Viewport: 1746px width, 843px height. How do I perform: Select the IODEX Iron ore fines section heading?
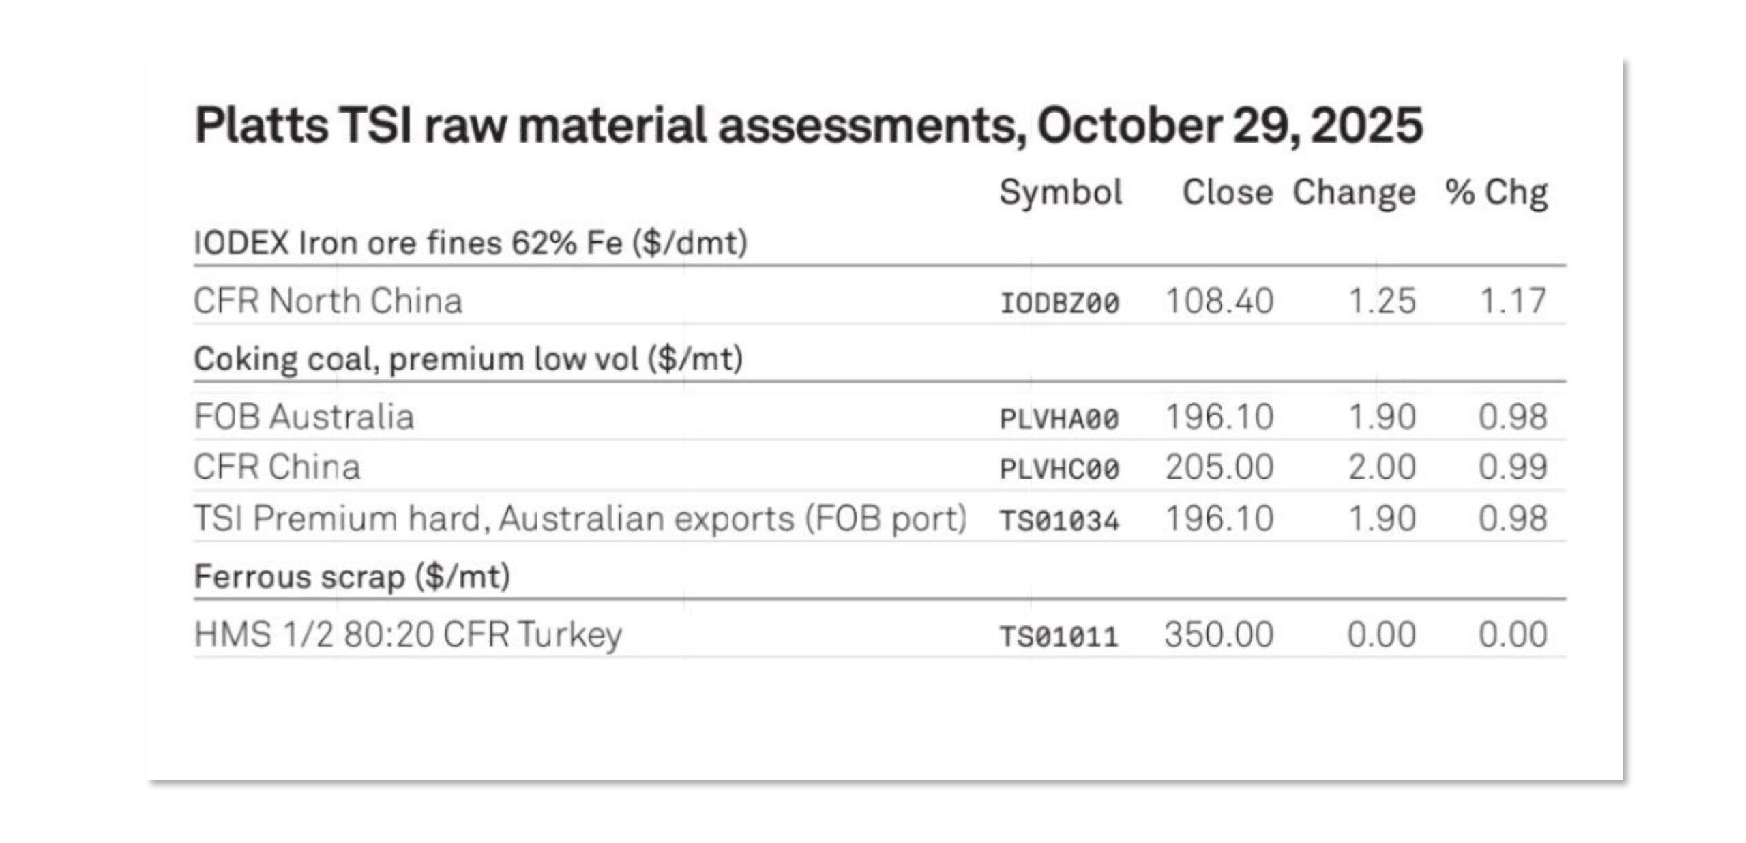471,243
